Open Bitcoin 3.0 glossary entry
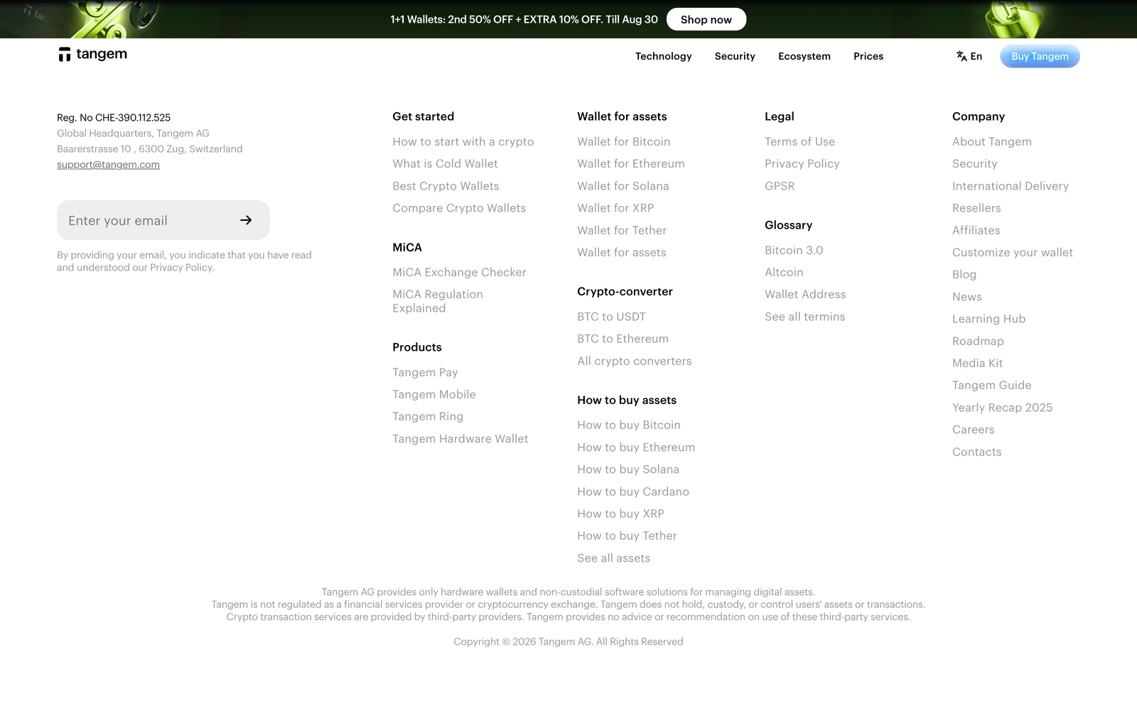Image resolution: width=1137 pixels, height=710 pixels. (794, 250)
